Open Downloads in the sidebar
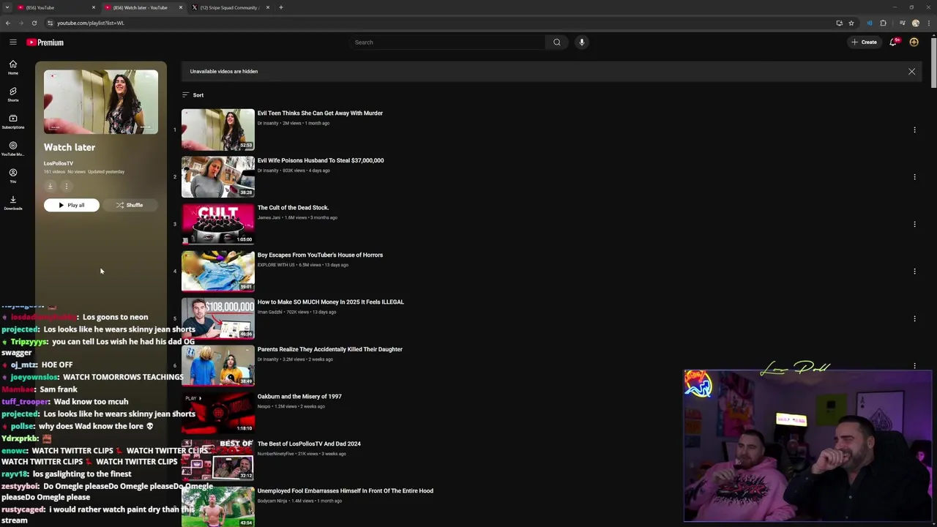937x527 pixels. (x=13, y=203)
